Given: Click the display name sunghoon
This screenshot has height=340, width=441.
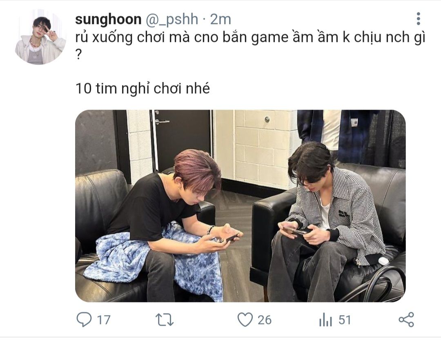Looking at the screenshot, I should click(108, 20).
